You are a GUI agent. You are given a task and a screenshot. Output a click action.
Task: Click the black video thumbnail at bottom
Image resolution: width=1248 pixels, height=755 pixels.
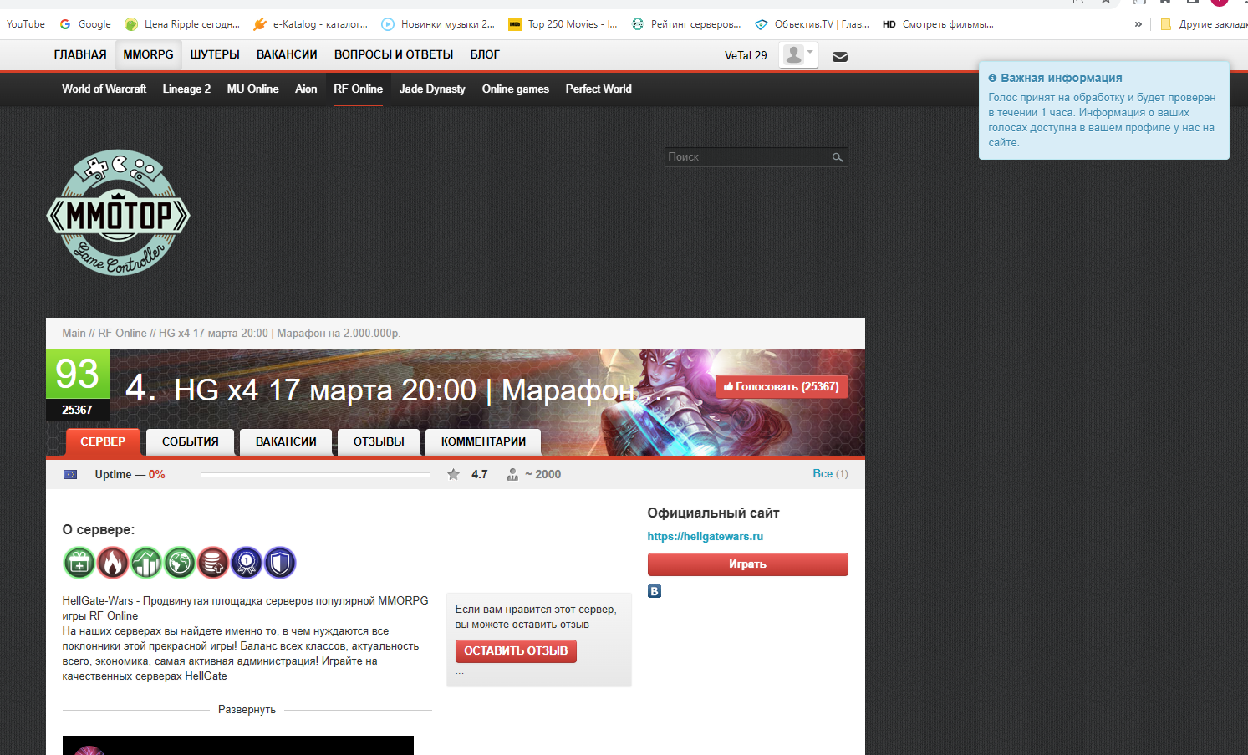[238, 745]
